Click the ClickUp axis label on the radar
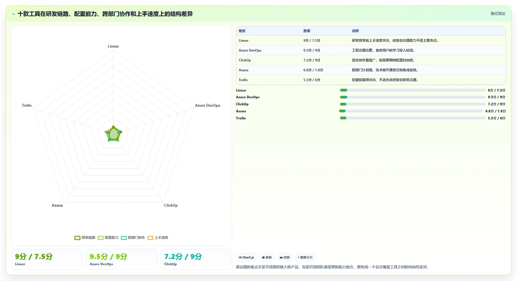 (171, 205)
